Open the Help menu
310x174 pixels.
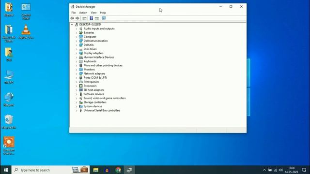[x=103, y=13]
